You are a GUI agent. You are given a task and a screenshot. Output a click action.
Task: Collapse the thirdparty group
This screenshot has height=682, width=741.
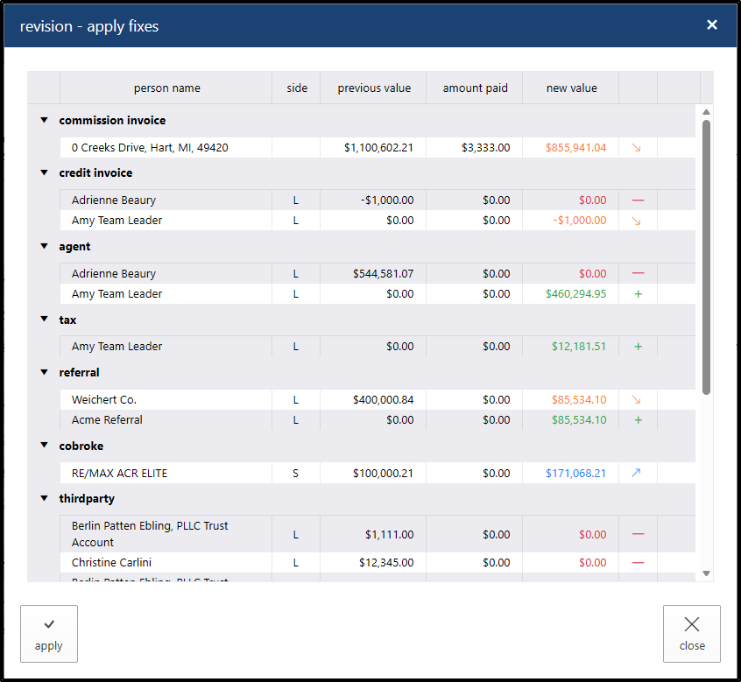[44, 499]
